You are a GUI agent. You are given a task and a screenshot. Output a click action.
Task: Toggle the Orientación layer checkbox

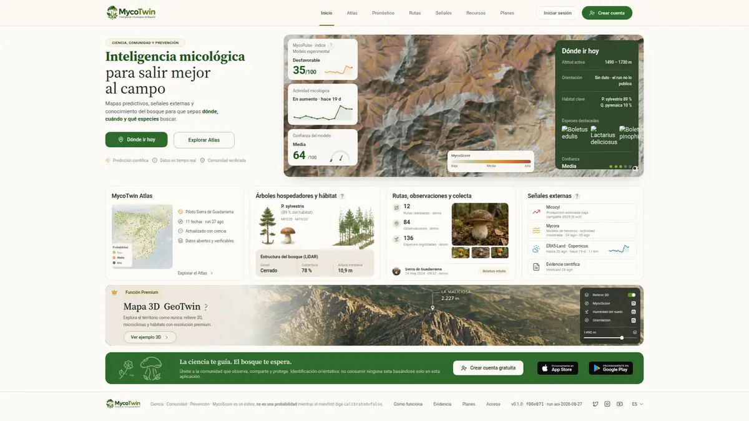click(634, 320)
